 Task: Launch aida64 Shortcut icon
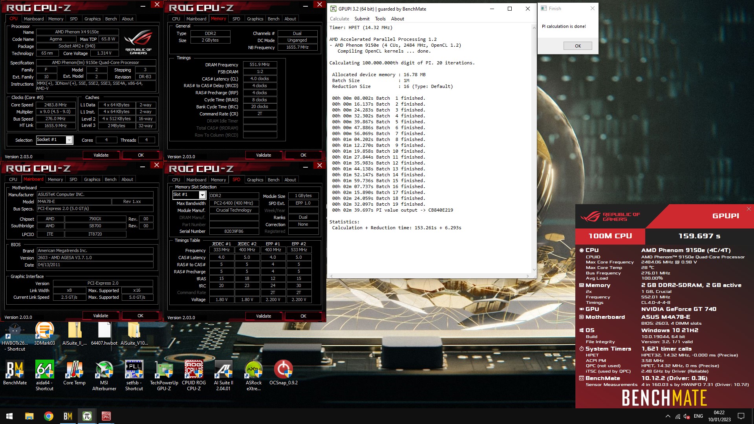point(44,376)
